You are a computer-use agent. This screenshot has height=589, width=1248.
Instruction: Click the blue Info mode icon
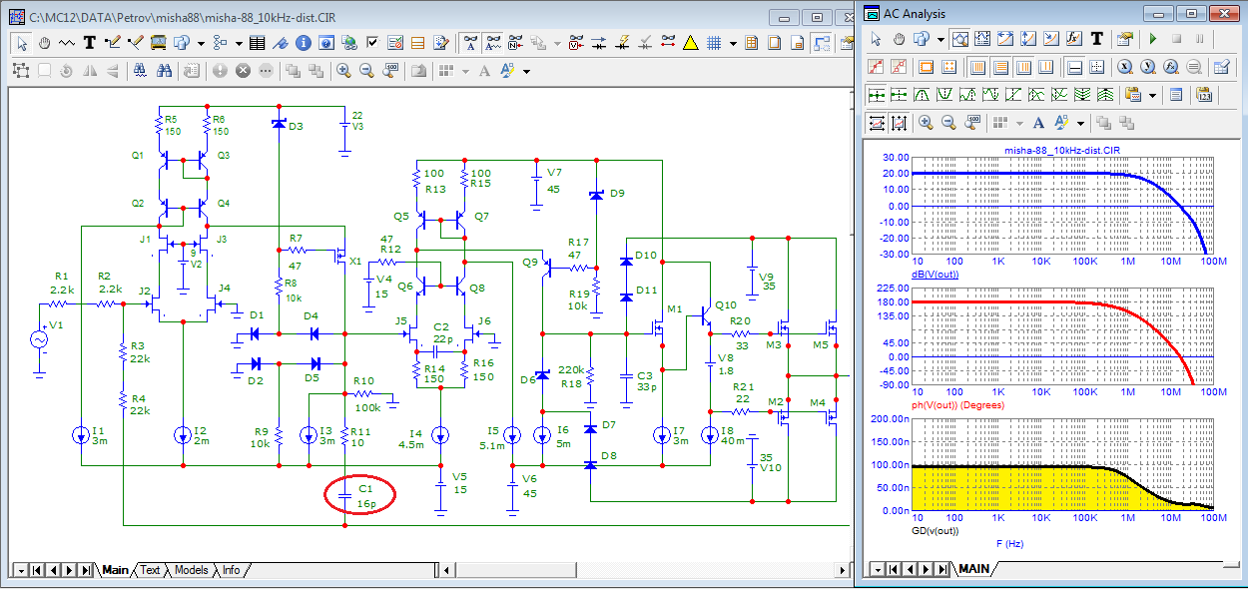click(303, 43)
